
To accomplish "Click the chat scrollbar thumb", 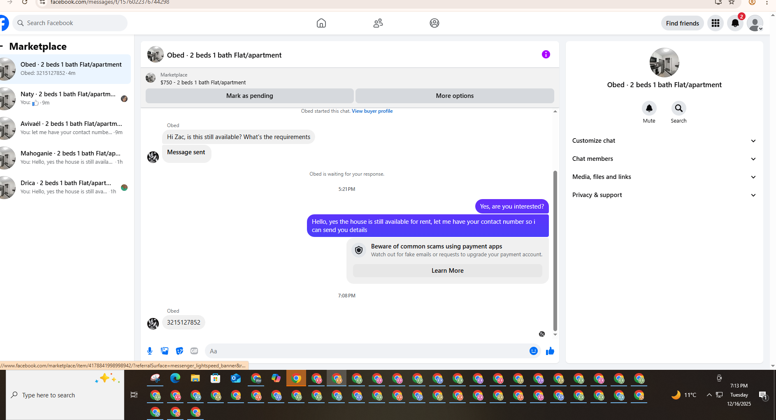I will click(555, 251).
